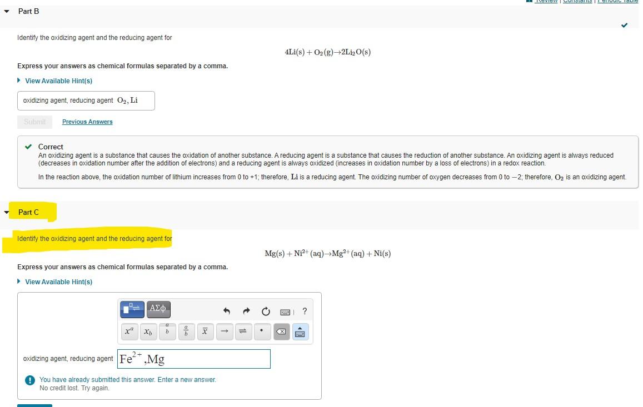Image resolution: width=643 pixels, height=407 pixels.
Task: Click the redo arrow in equation editor
Action: pos(246,311)
